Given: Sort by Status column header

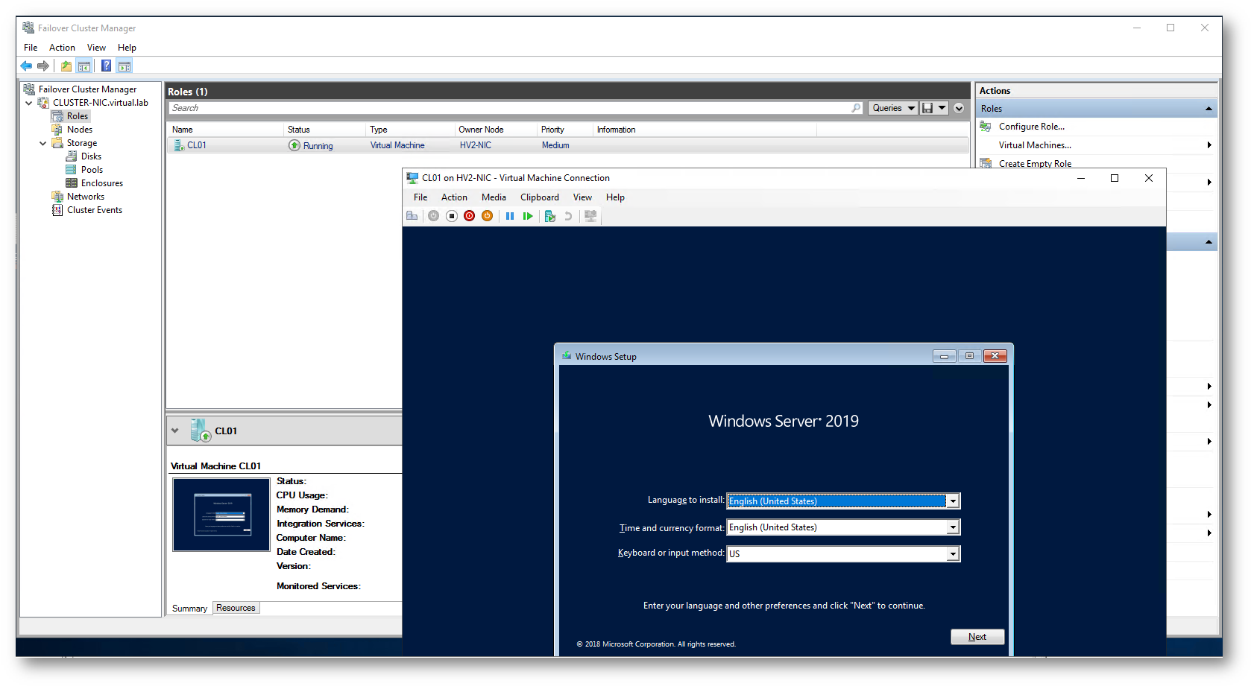Looking at the screenshot, I should (325, 130).
